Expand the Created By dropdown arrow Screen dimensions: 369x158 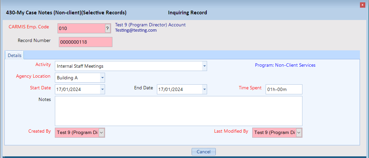pyautogui.click(x=102, y=133)
